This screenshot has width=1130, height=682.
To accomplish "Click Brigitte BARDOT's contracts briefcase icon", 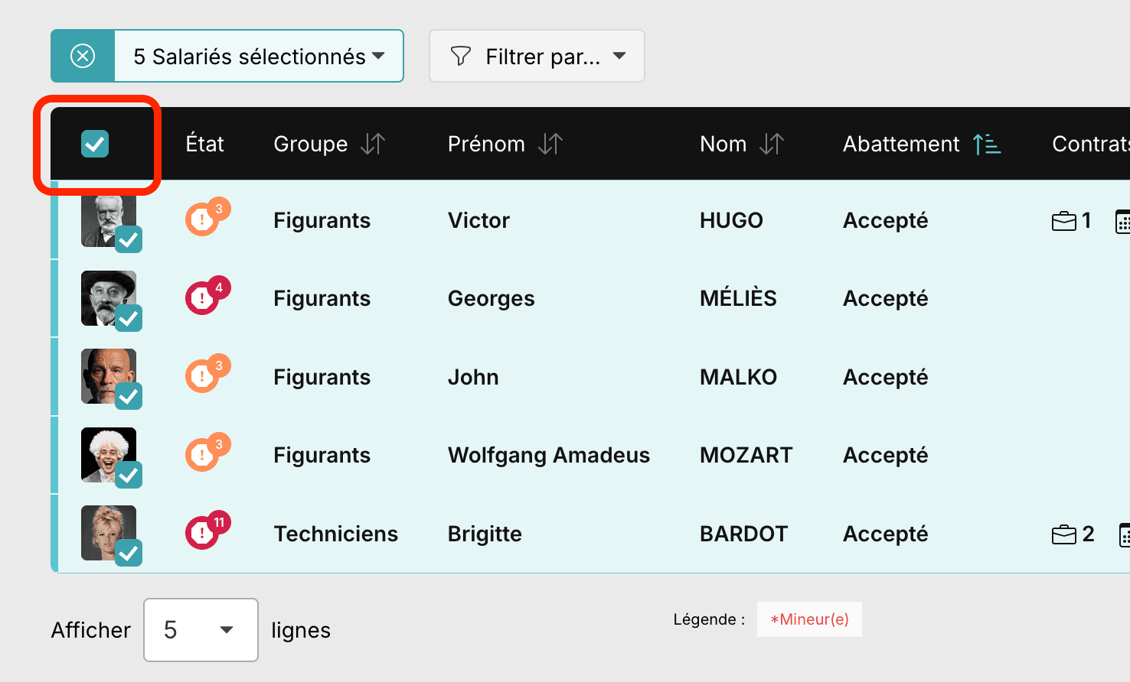I will 1064,534.
